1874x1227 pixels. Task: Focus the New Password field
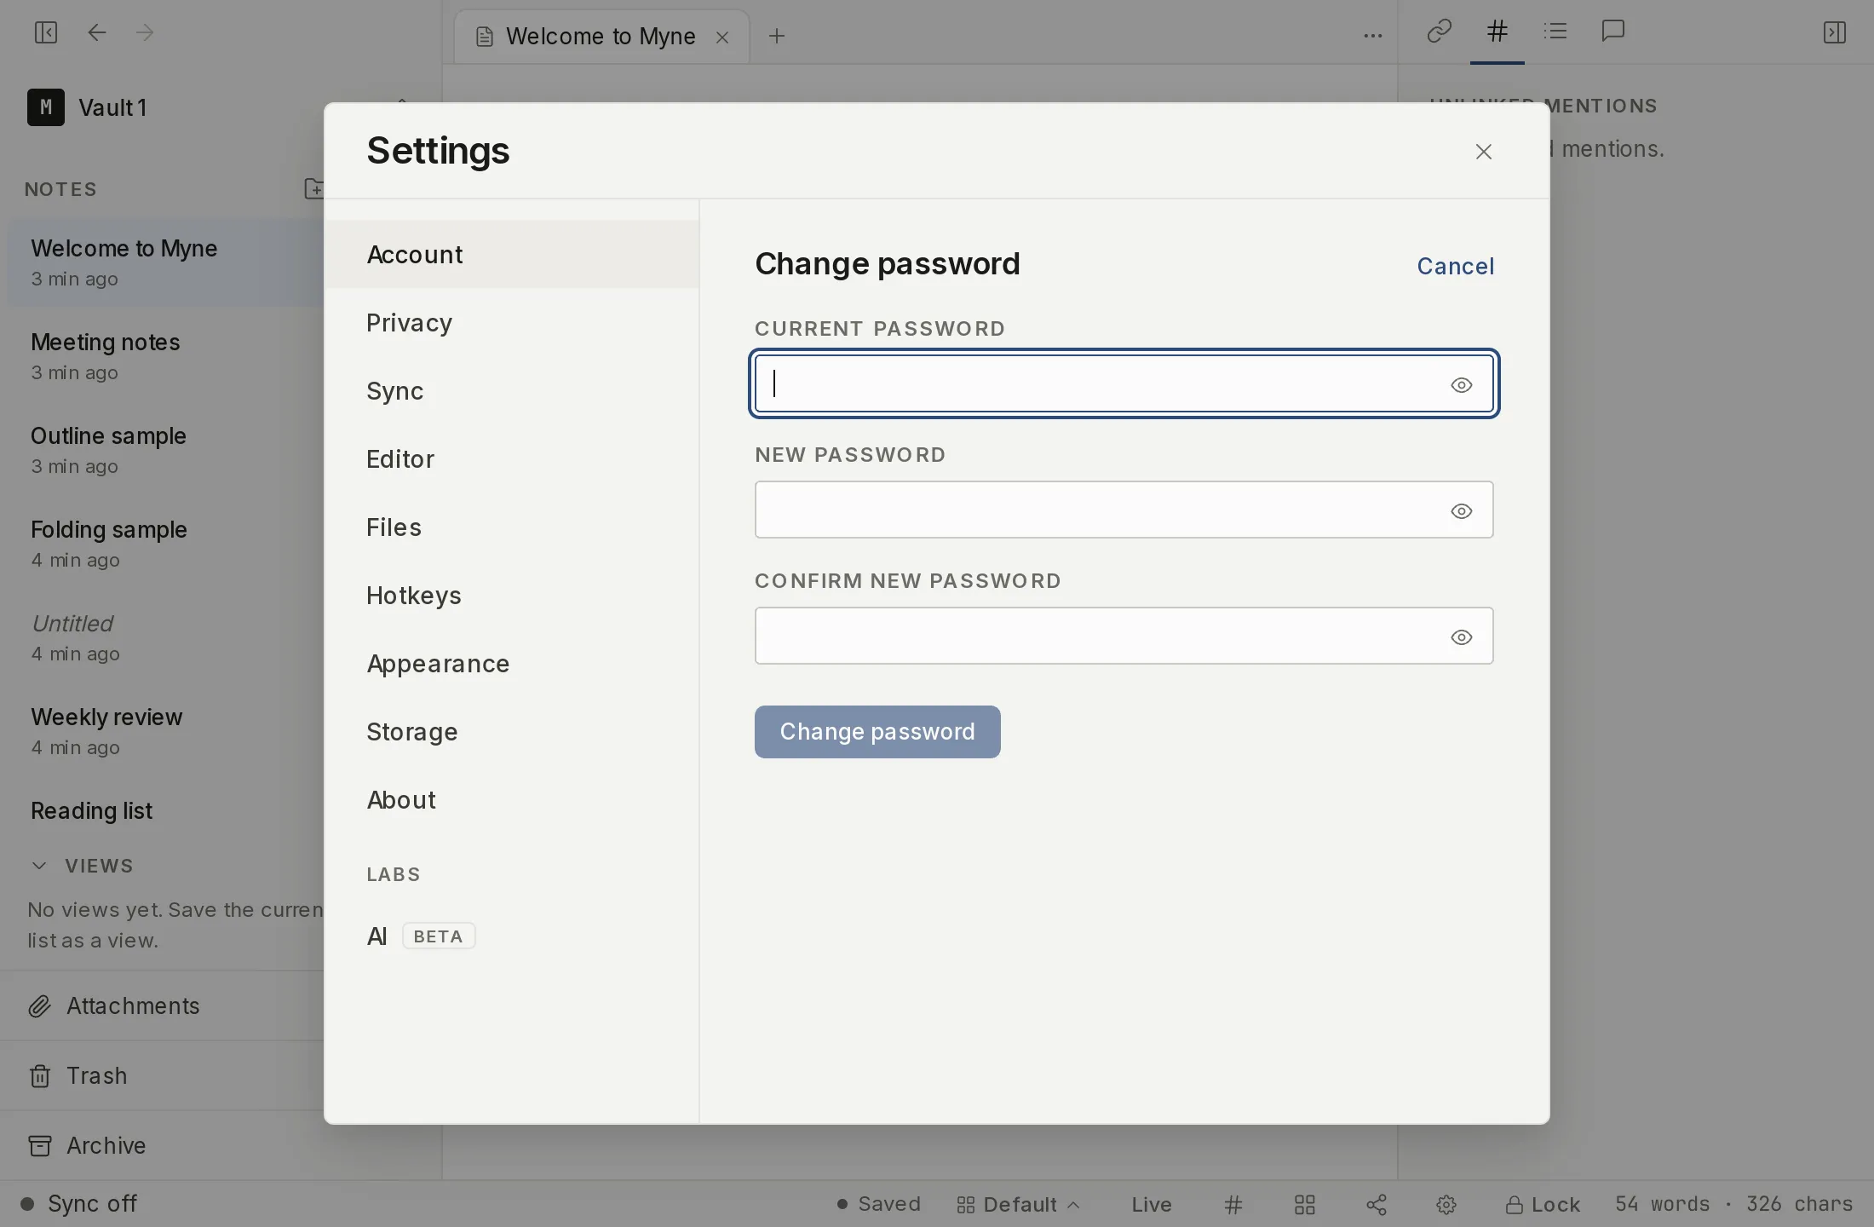pos(1124,510)
